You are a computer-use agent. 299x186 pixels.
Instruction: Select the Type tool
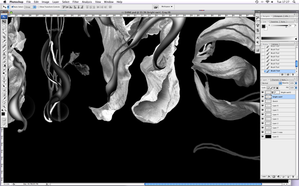(4, 82)
